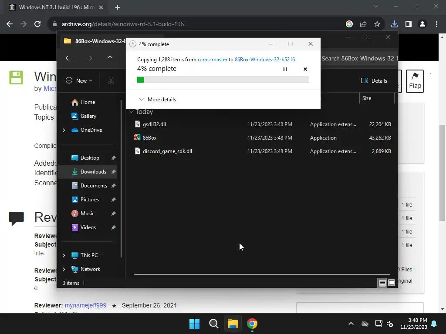Bookmark this page with the star
The width and height of the screenshot is (446, 334).
pyautogui.click(x=377, y=24)
